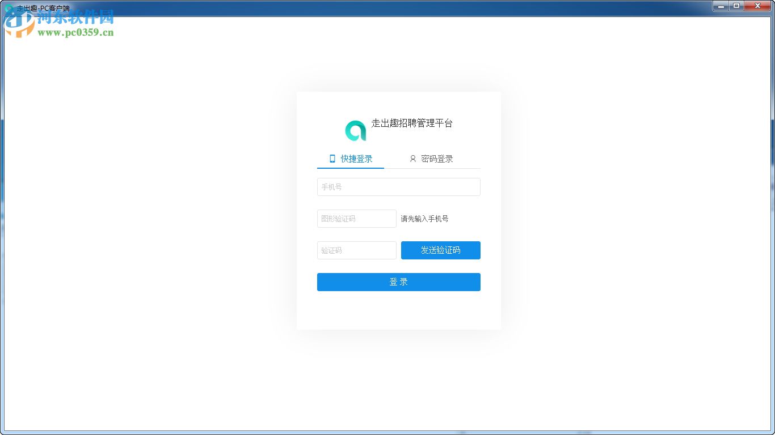Focus the 图形验证码 input field
The image size is (775, 435).
pyautogui.click(x=357, y=219)
